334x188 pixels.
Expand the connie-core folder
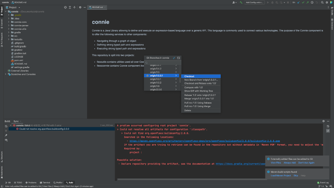(9, 22)
